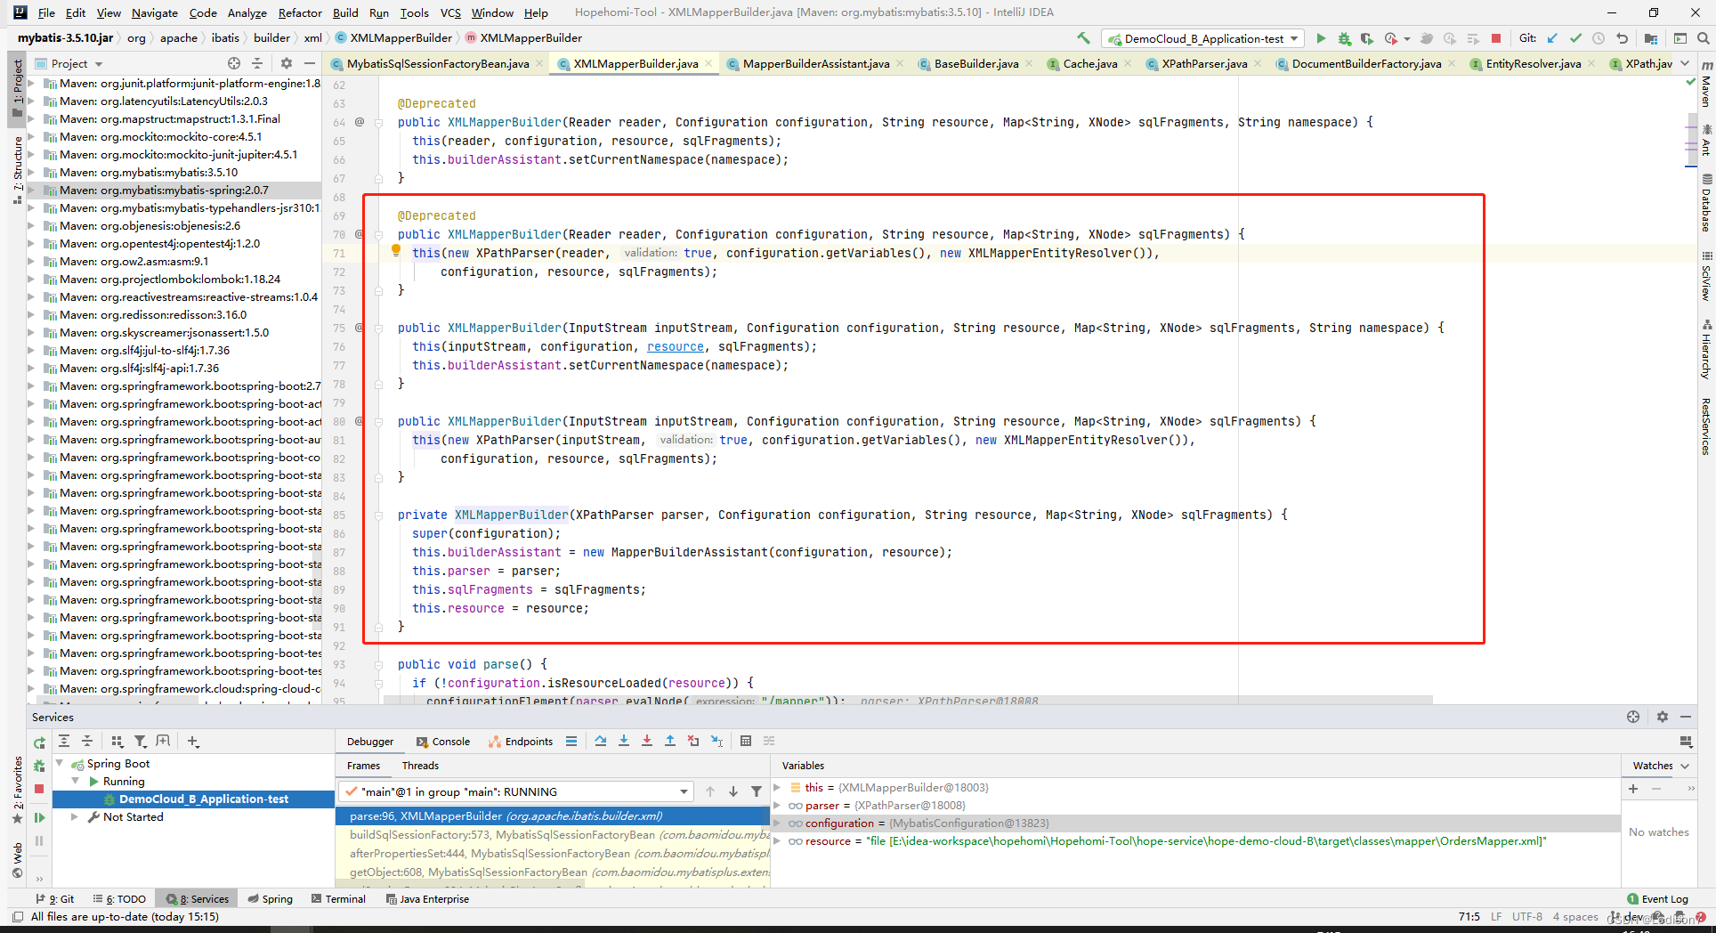Select DemoCloud_B_Application-test service item
Viewport: 1716px width, 933px height.
click(x=194, y=799)
